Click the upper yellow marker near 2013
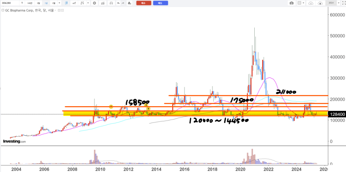The height and width of the screenshot is (172, 346). [146, 105]
